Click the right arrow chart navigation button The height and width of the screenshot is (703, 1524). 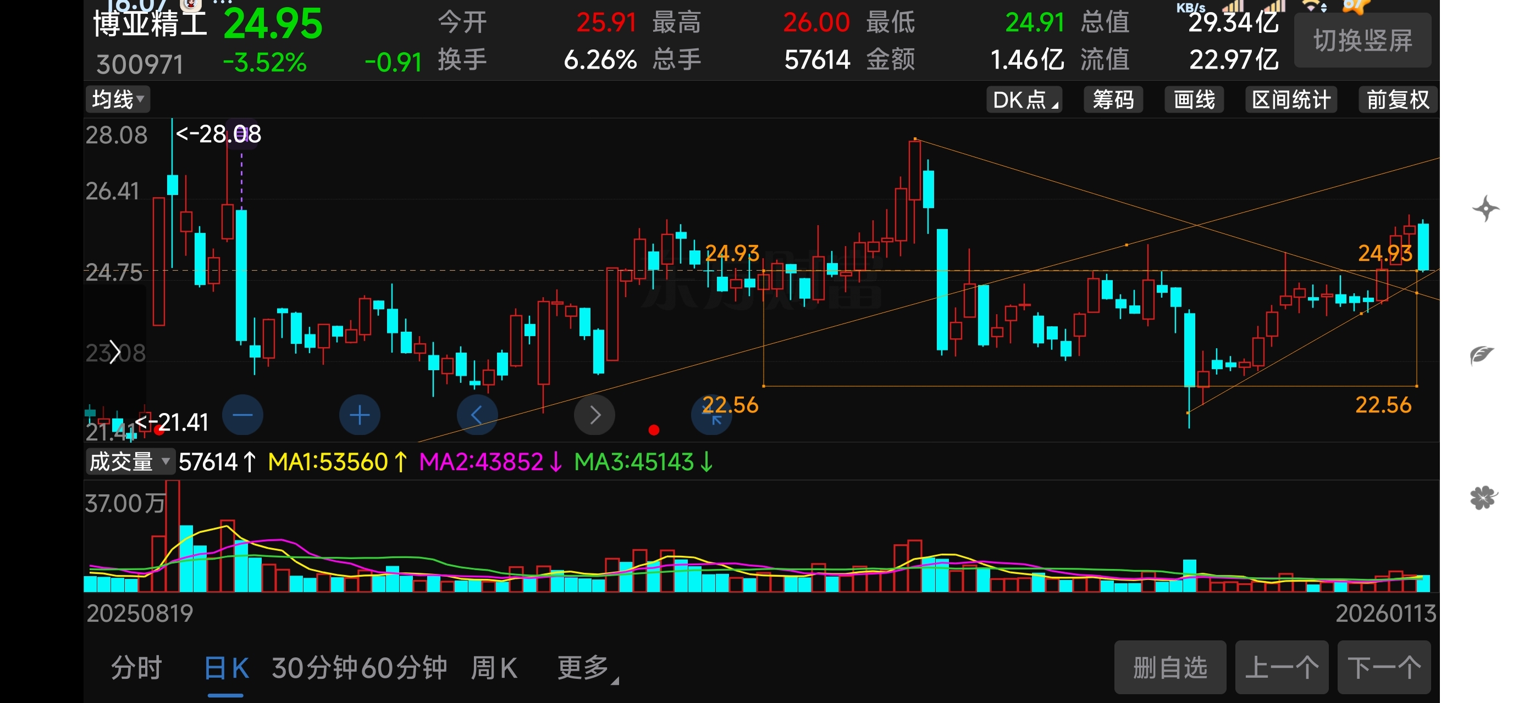click(x=594, y=415)
